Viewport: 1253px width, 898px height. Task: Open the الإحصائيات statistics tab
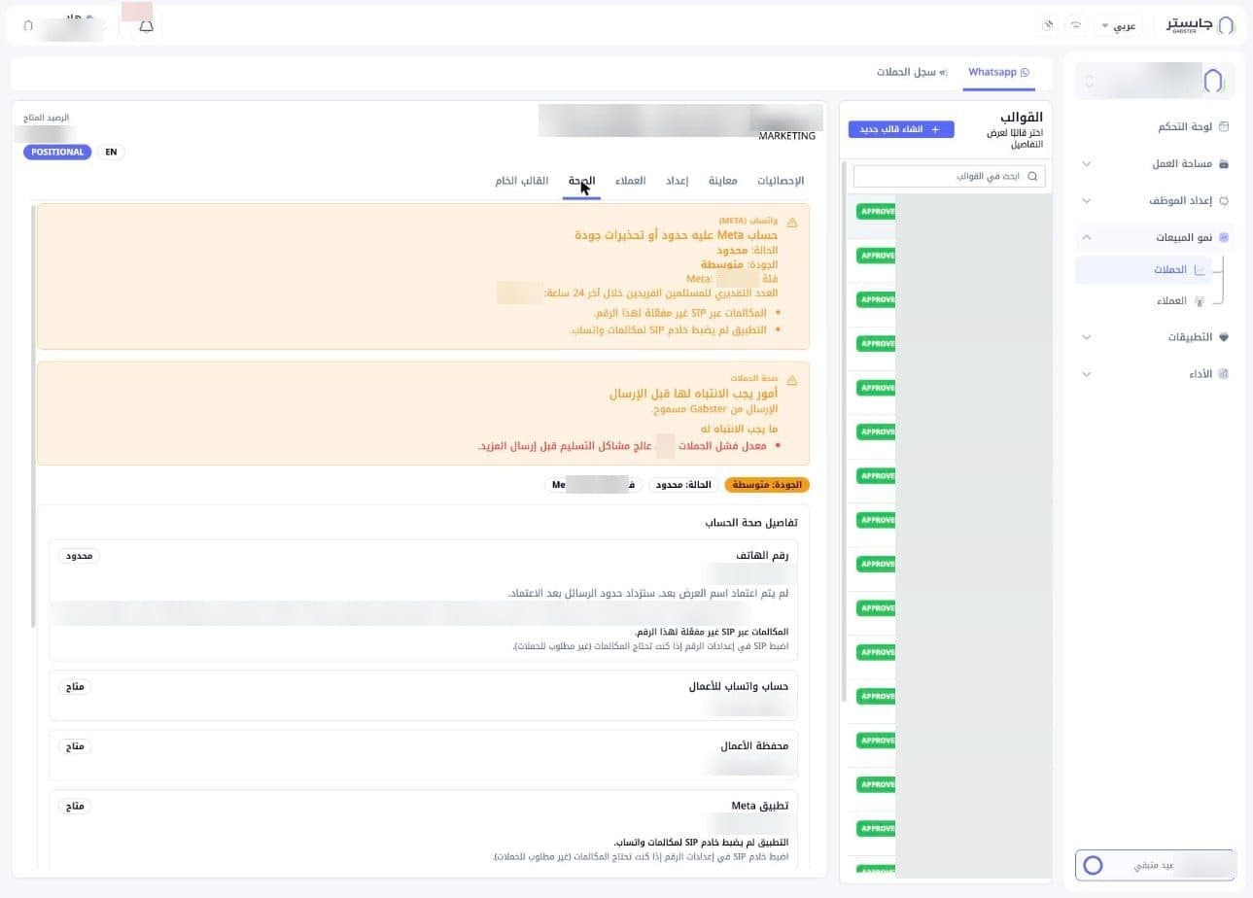781,181
